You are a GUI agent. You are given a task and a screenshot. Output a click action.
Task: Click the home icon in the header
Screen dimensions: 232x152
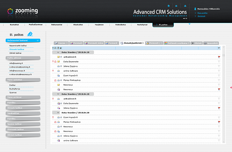[x=169, y=6]
